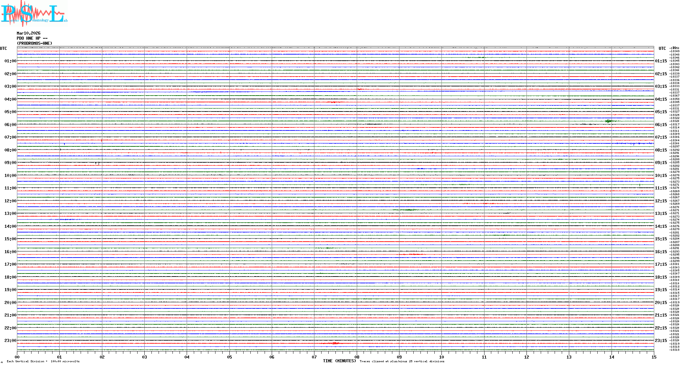Click the PSL Seismology Lab logo
This screenshot has width=681, height=366.
pyautogui.click(x=34, y=13)
